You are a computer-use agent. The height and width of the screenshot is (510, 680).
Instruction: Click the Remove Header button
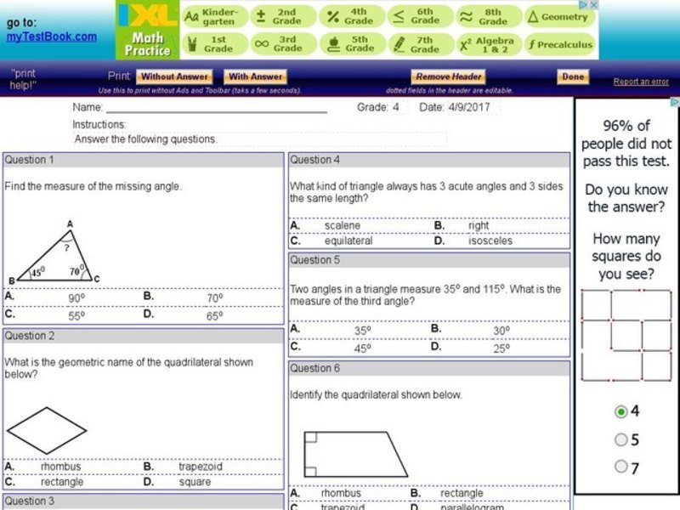point(446,76)
